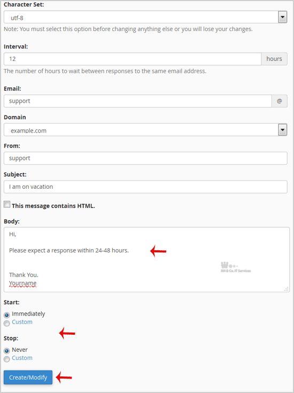The width and height of the screenshot is (294, 393).
Task: Click the @ symbol addon next to Email
Action: [x=280, y=101]
